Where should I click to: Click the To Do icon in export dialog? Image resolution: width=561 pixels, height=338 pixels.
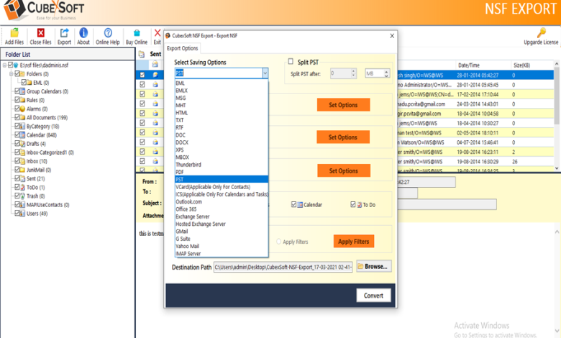[x=359, y=204]
